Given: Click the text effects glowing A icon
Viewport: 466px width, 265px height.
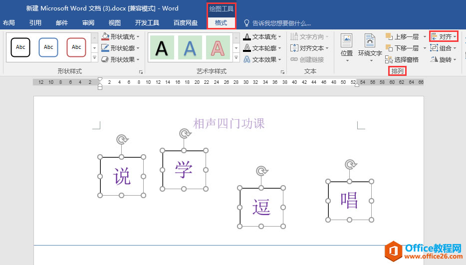Looking at the screenshot, I should (247, 59).
